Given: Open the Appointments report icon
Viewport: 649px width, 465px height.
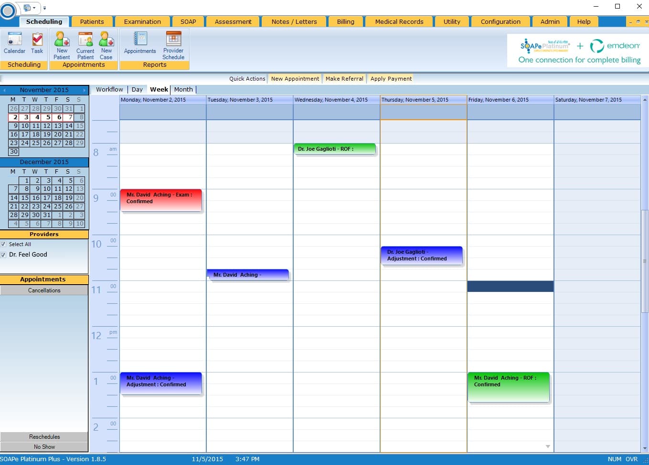Looking at the screenshot, I should [x=140, y=43].
